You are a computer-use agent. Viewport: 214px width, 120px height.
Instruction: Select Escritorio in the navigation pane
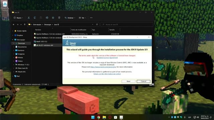coord(20,50)
